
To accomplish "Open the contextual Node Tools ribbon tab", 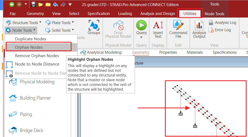I will tap(214, 14).
